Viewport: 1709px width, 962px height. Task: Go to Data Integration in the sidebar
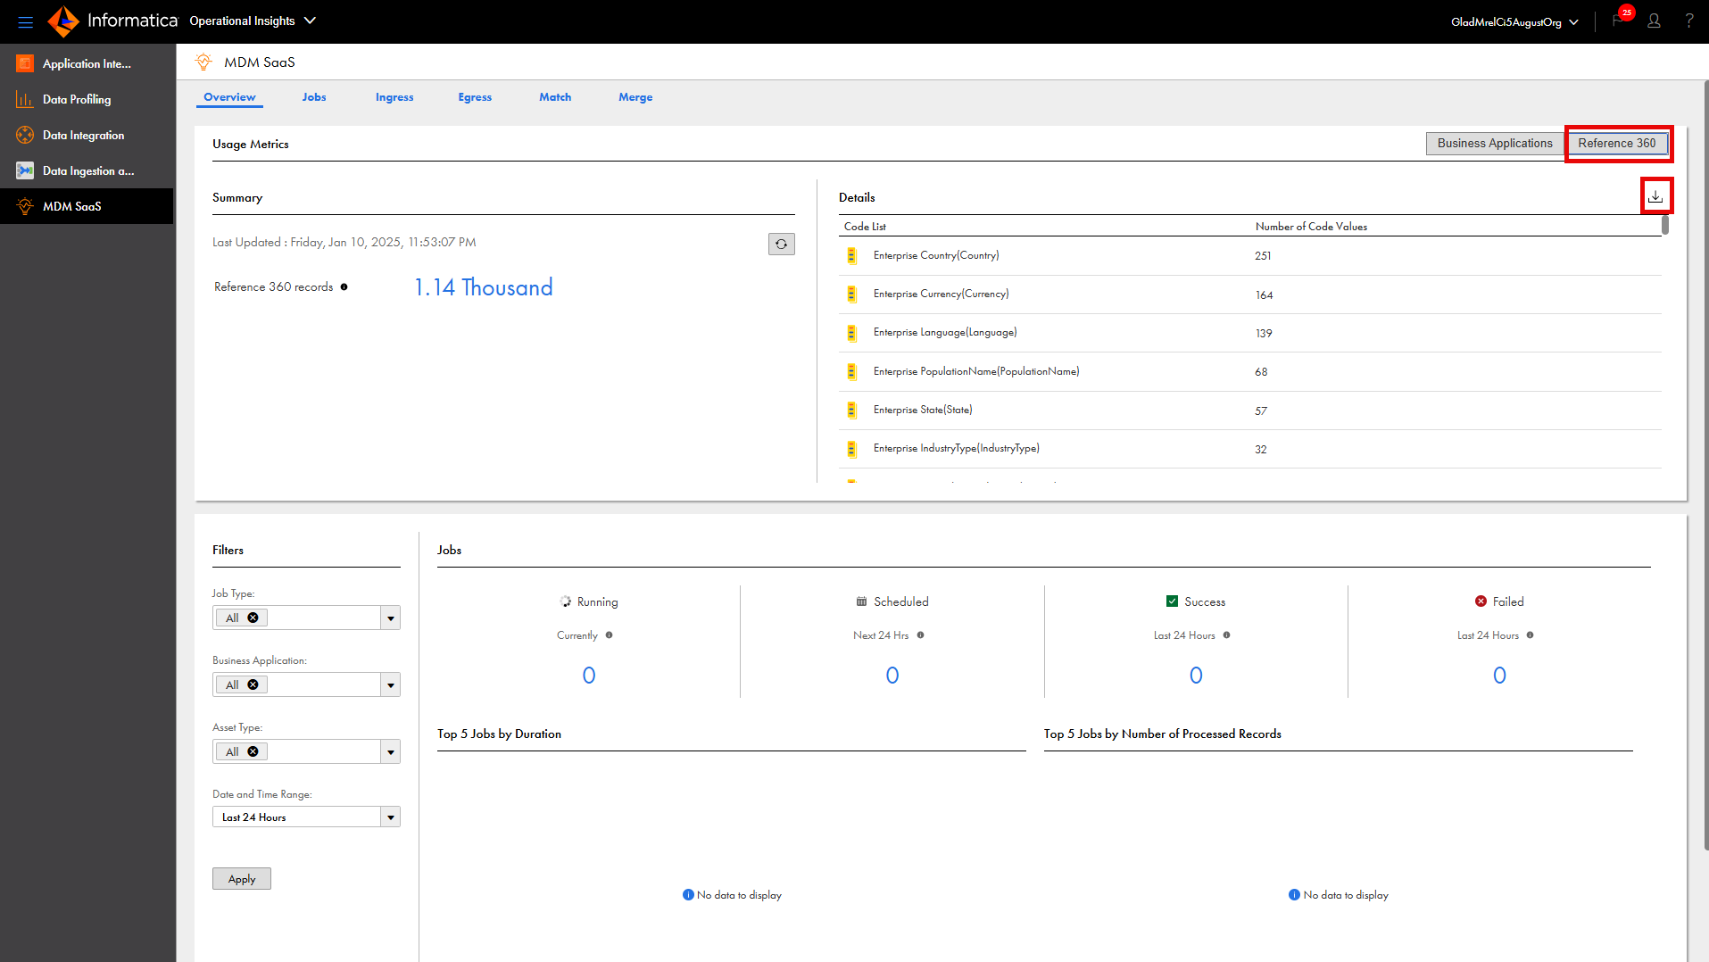(x=87, y=135)
